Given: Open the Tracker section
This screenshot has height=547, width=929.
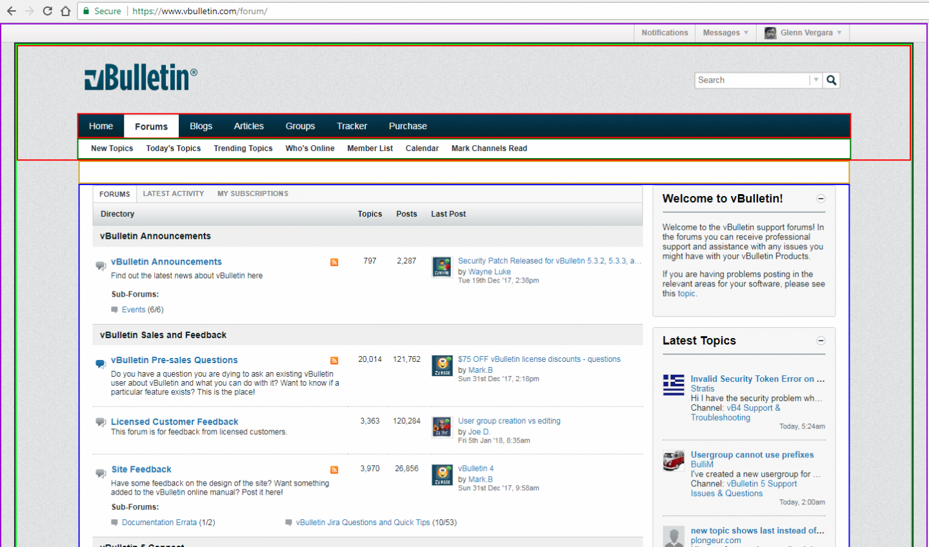Looking at the screenshot, I should (352, 126).
